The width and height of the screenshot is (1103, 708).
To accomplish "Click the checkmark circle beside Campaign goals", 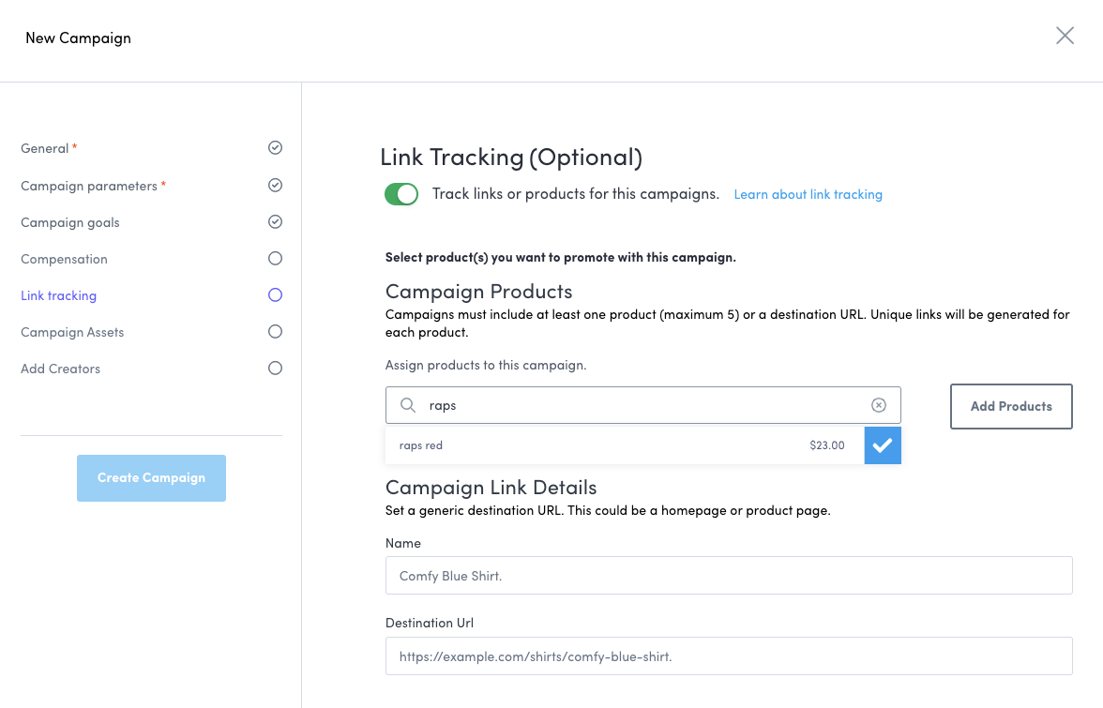I will [275, 221].
